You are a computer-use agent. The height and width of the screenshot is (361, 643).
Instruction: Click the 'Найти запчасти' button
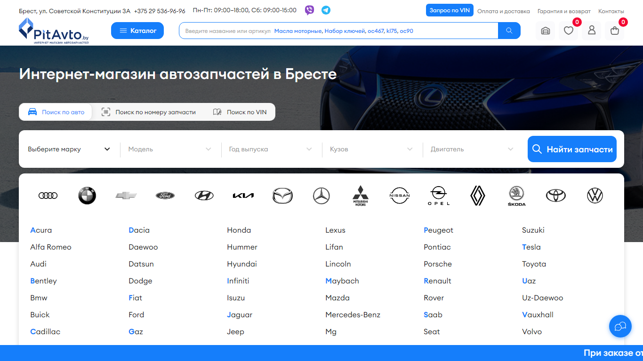click(x=572, y=149)
